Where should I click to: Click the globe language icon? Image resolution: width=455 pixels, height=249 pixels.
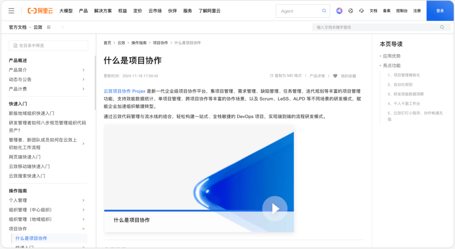coord(351,11)
